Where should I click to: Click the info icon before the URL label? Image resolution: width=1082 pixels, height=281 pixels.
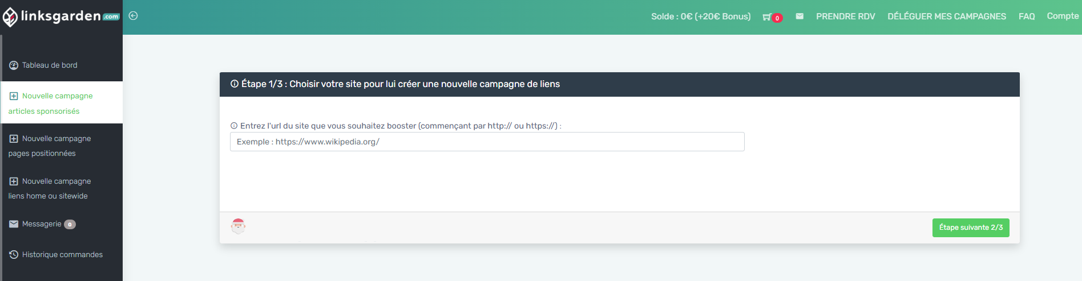(x=234, y=126)
